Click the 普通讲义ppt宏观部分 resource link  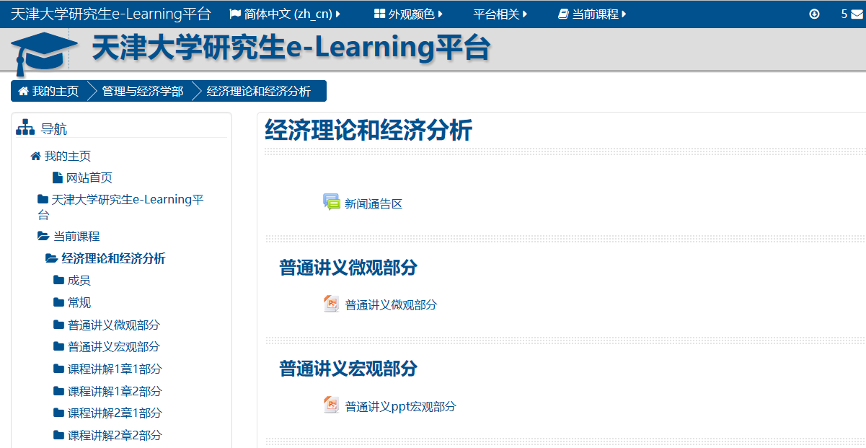click(400, 406)
